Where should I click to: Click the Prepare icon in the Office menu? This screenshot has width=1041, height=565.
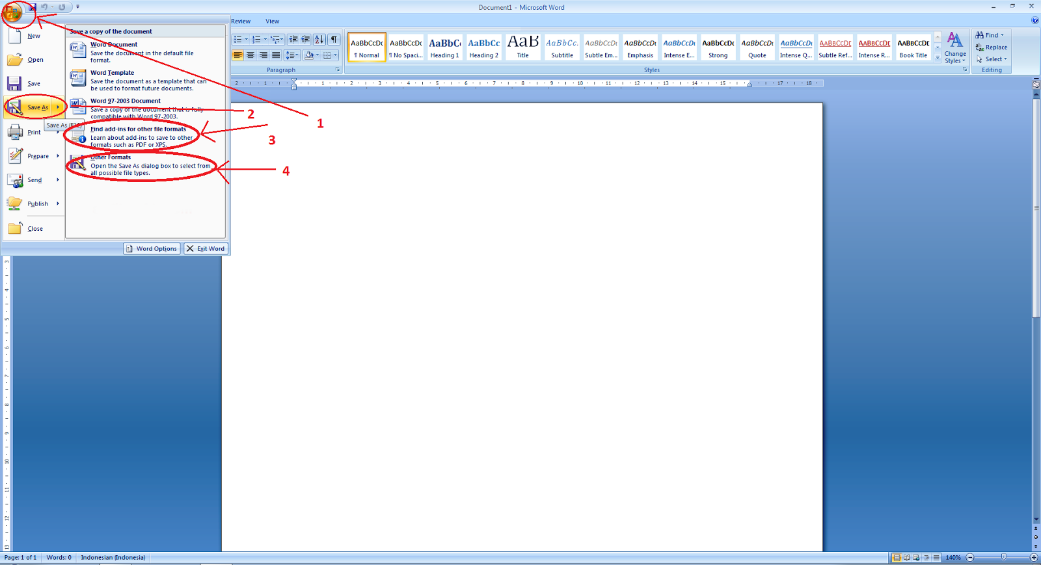click(x=15, y=155)
